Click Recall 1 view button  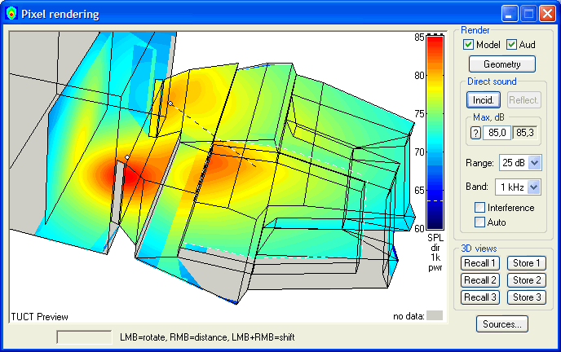pos(479,263)
